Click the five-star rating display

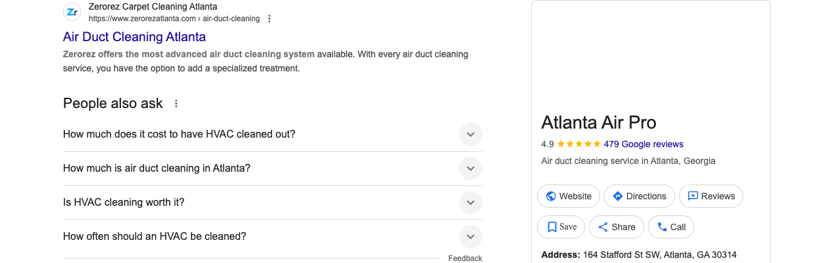579,144
